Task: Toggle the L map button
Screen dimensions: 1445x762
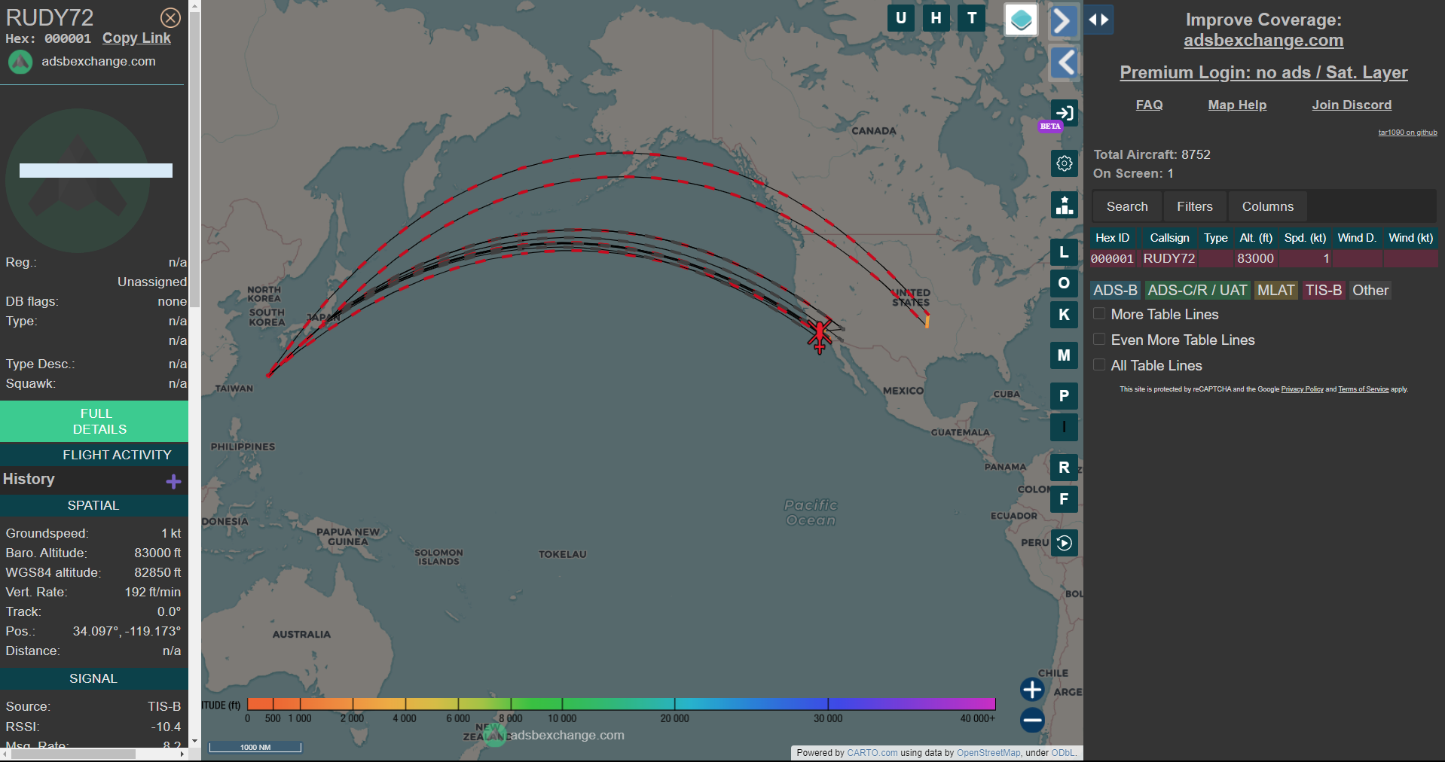Action: click(x=1064, y=252)
